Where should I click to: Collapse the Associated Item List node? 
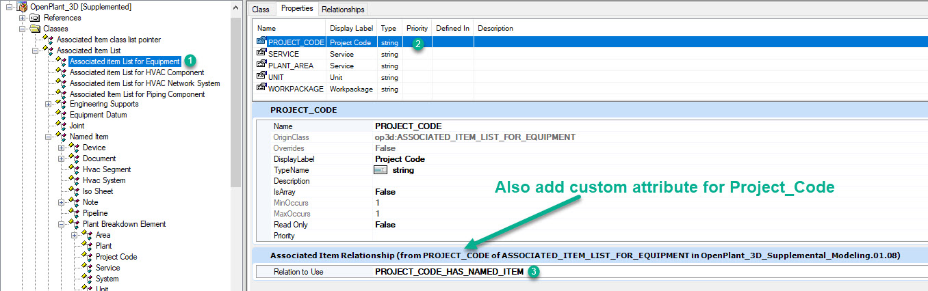click(36, 51)
